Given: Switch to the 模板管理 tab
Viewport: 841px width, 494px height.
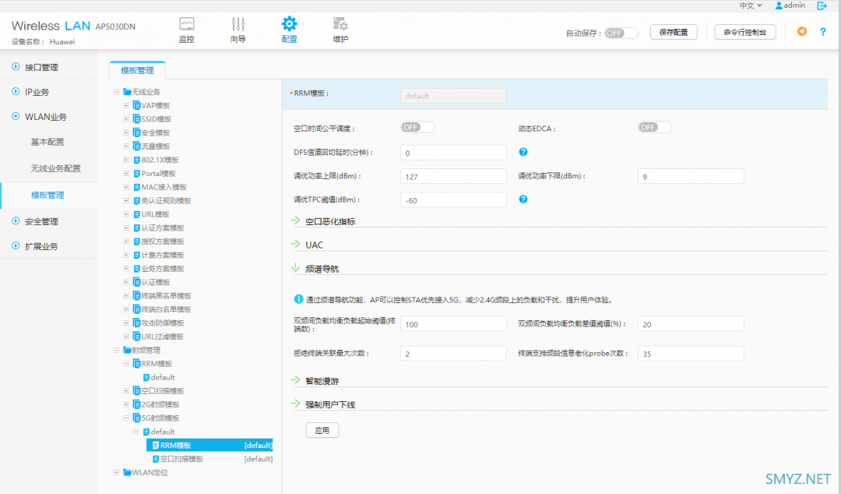Looking at the screenshot, I should [137, 70].
